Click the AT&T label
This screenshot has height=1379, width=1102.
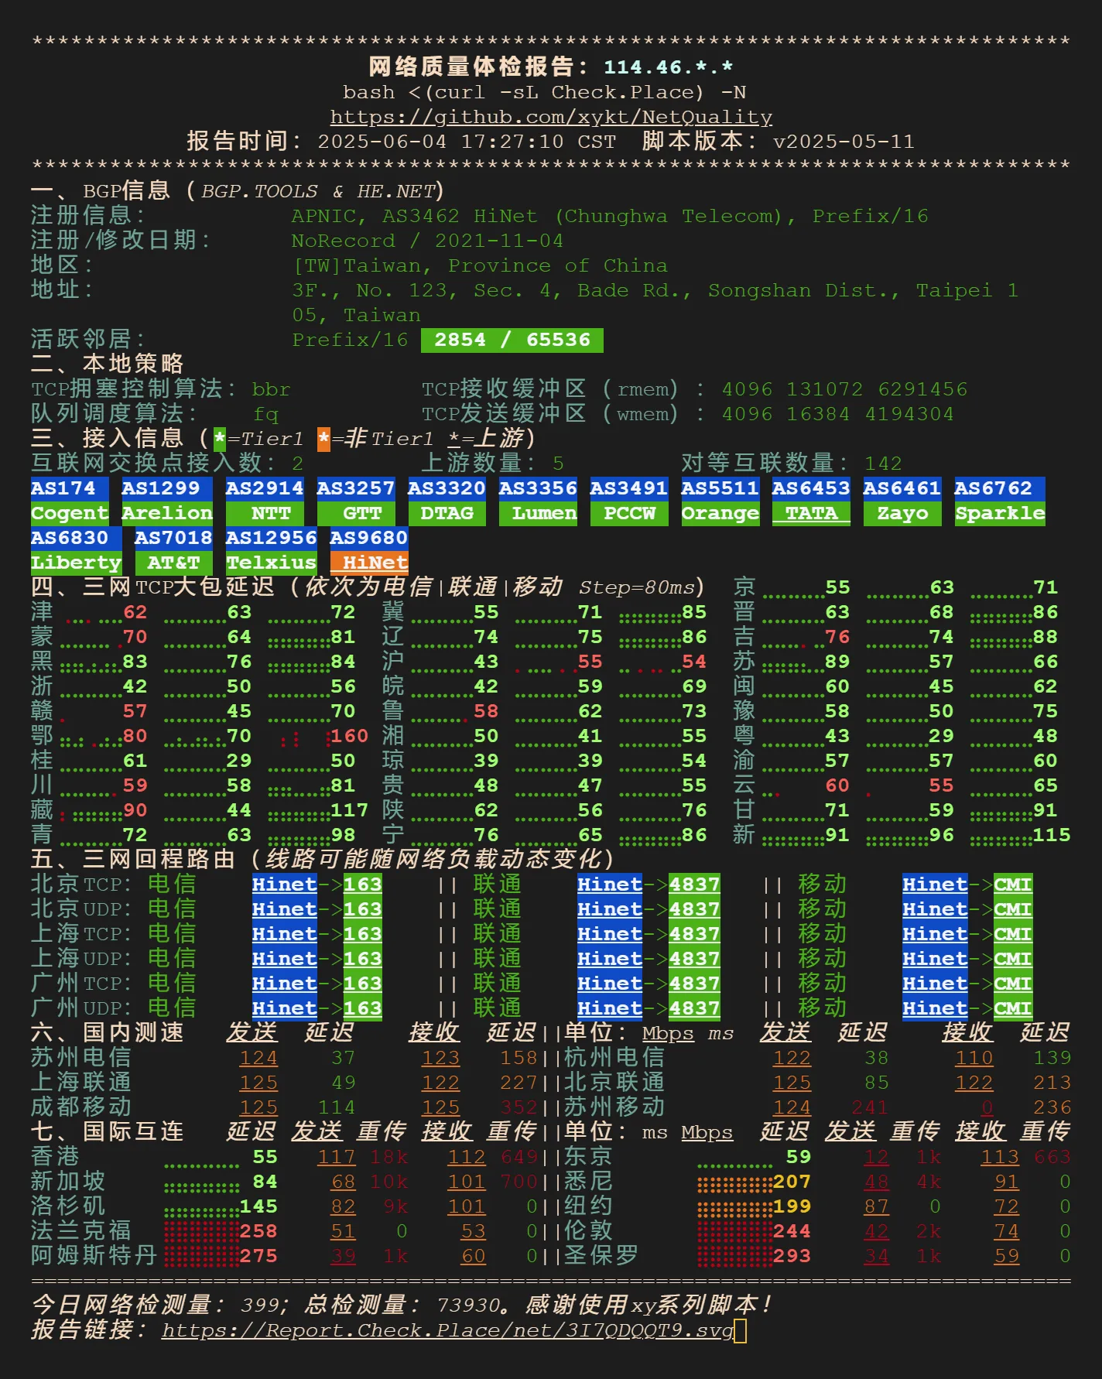coord(173,563)
